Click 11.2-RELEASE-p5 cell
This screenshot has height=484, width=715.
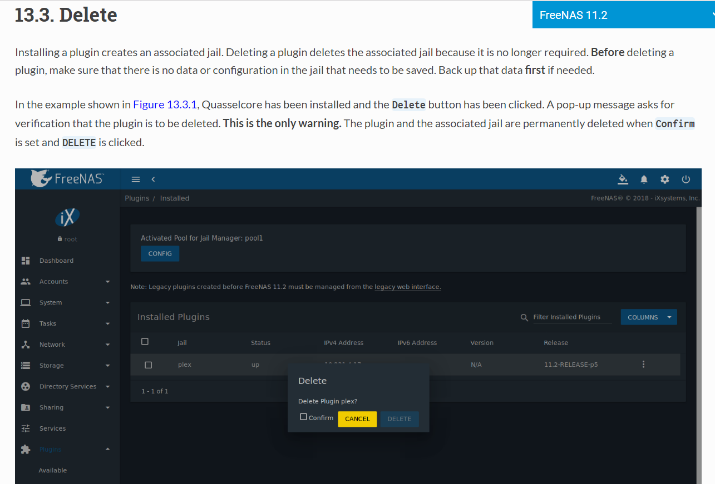tap(571, 365)
